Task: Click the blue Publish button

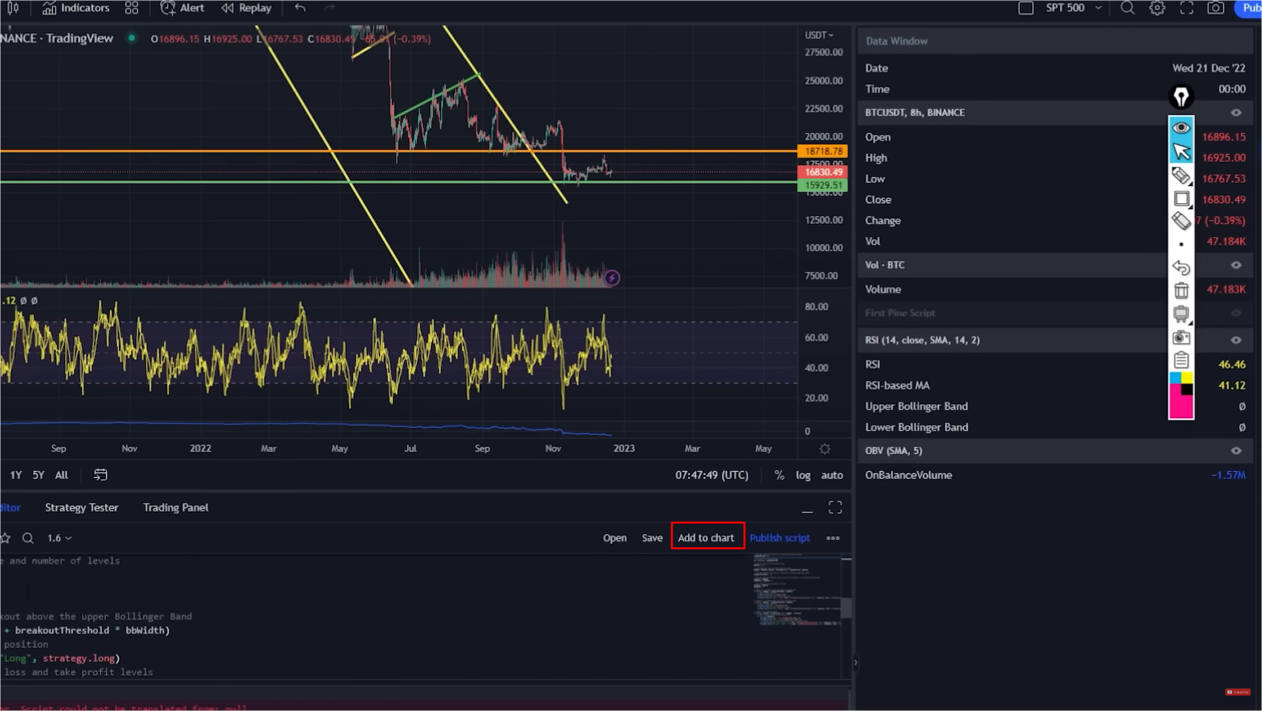Action: pos(1249,8)
